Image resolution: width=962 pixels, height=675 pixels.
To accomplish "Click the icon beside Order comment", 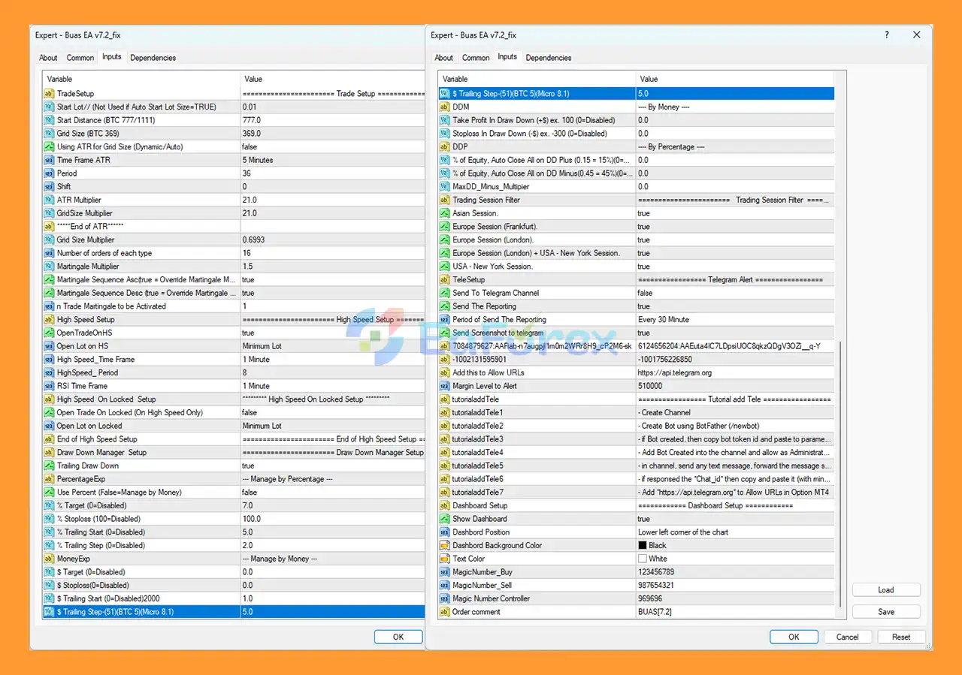I will click(x=445, y=612).
